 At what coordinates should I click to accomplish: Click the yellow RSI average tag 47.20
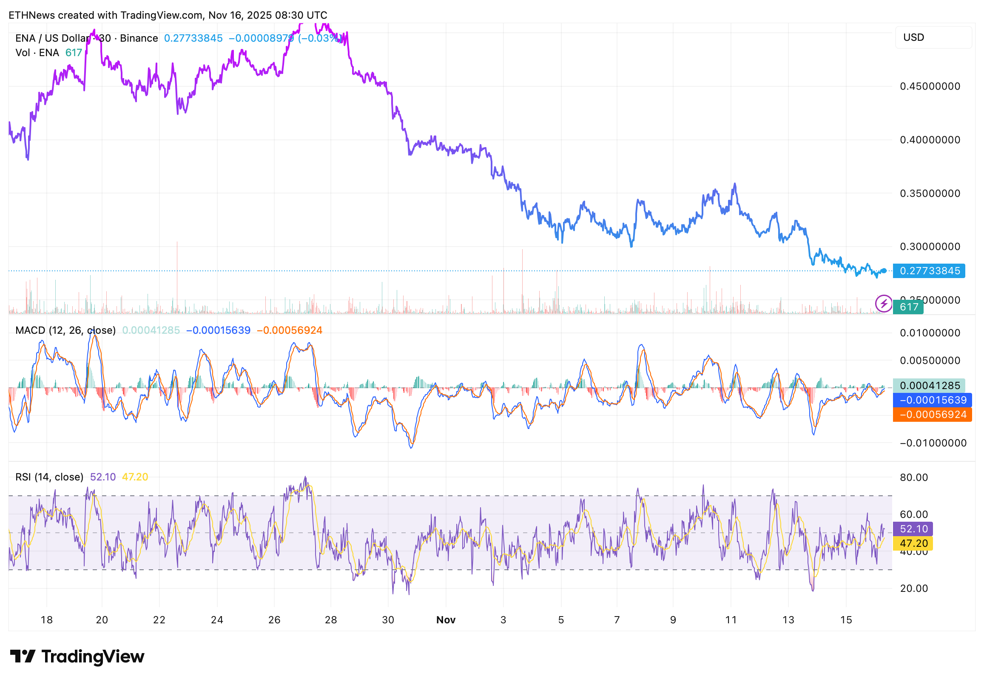pos(912,543)
